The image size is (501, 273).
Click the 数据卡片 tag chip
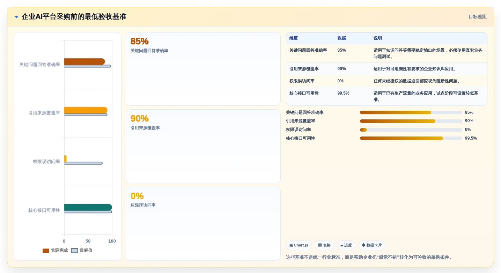372,245
